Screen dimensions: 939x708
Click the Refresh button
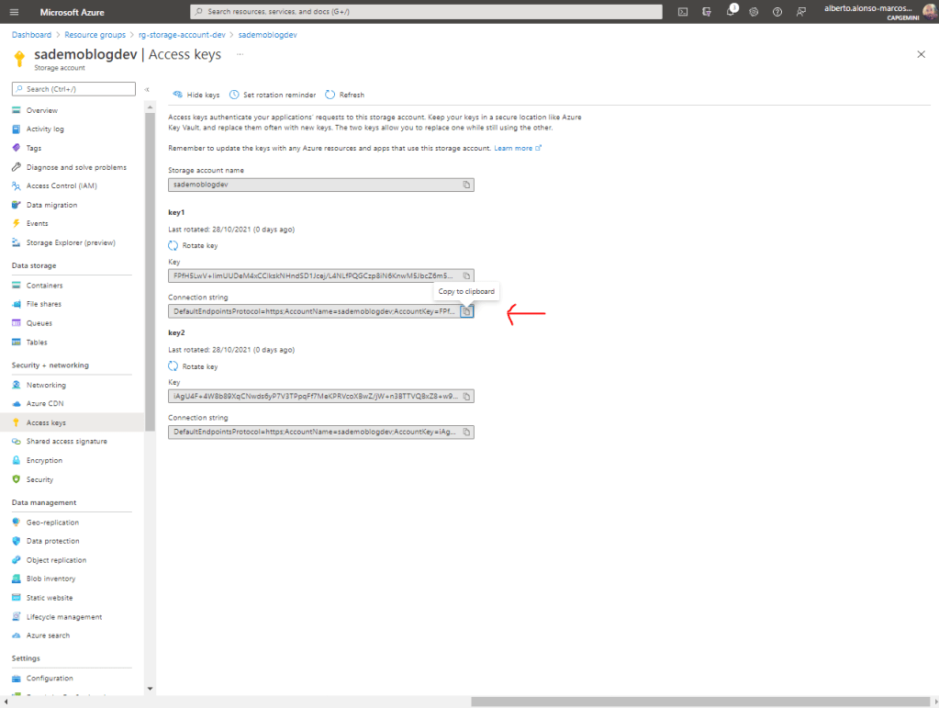(x=345, y=95)
